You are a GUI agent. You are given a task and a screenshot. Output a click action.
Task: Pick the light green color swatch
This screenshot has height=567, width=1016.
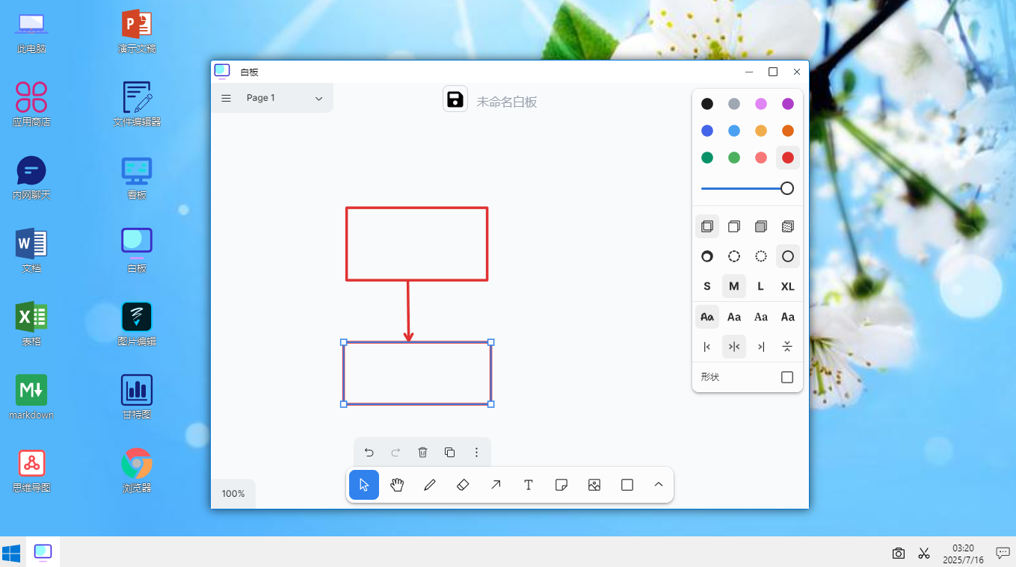pyautogui.click(x=734, y=158)
